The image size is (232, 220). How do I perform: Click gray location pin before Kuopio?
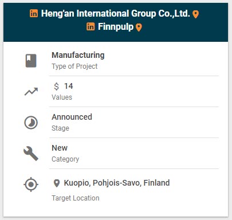57,183
